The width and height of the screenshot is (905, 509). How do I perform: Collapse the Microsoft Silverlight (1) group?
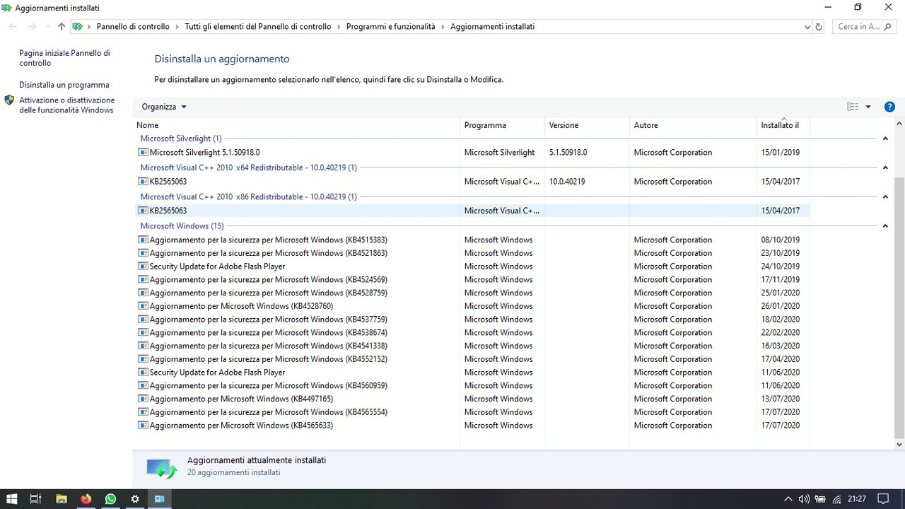885,139
